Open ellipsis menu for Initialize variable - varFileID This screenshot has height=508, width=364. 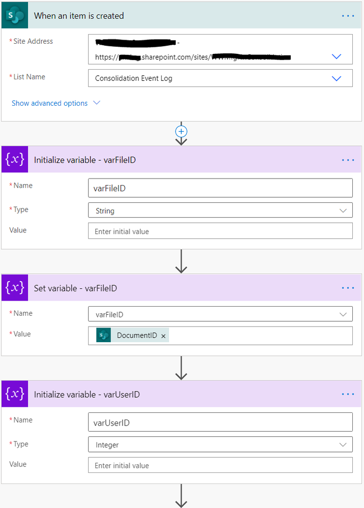(348, 160)
